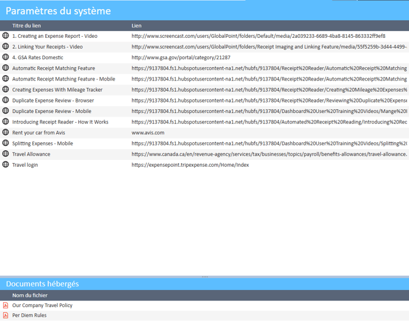Viewport: 409px width, 323px height.
Task: Click globe icon beside Introducing Receipt Reader
Action: 5,122
